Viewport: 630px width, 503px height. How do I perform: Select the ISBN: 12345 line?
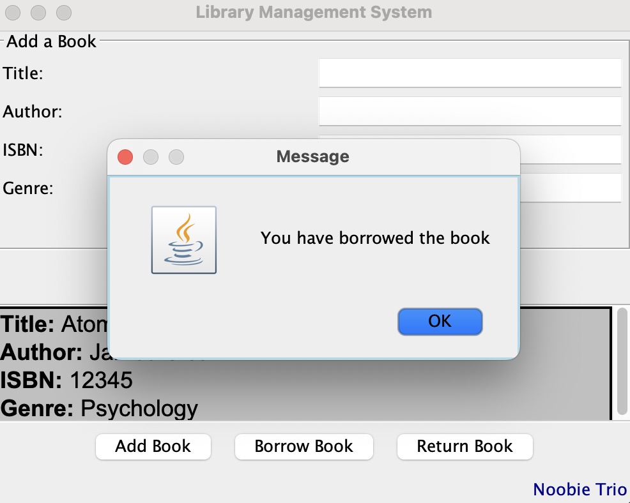click(x=66, y=380)
